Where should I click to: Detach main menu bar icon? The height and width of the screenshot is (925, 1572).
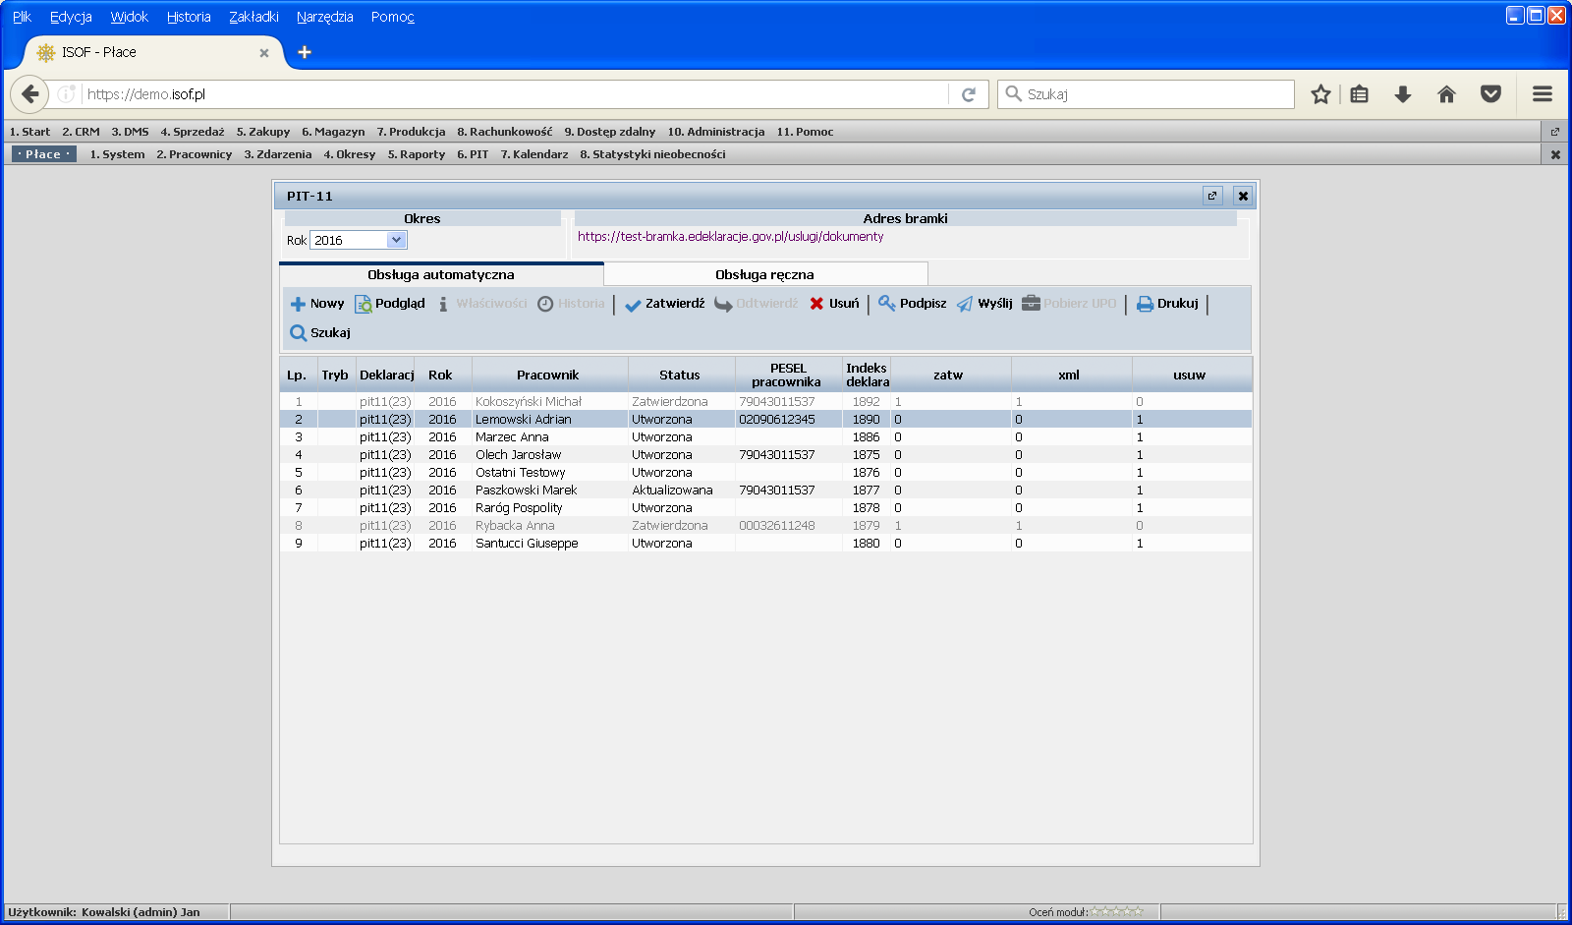tap(1555, 132)
